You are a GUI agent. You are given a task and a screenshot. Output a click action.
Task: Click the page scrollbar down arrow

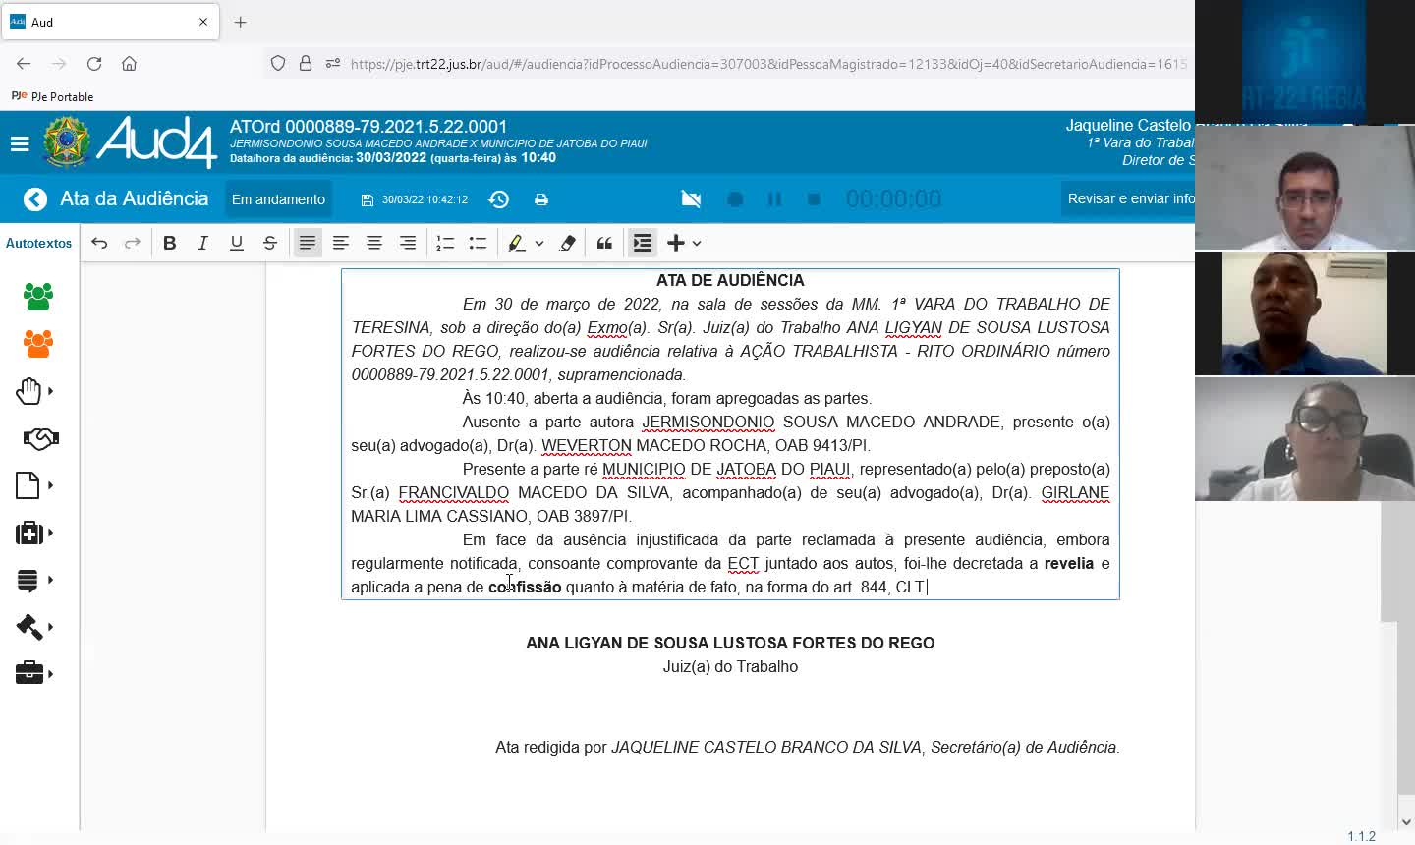click(1405, 822)
